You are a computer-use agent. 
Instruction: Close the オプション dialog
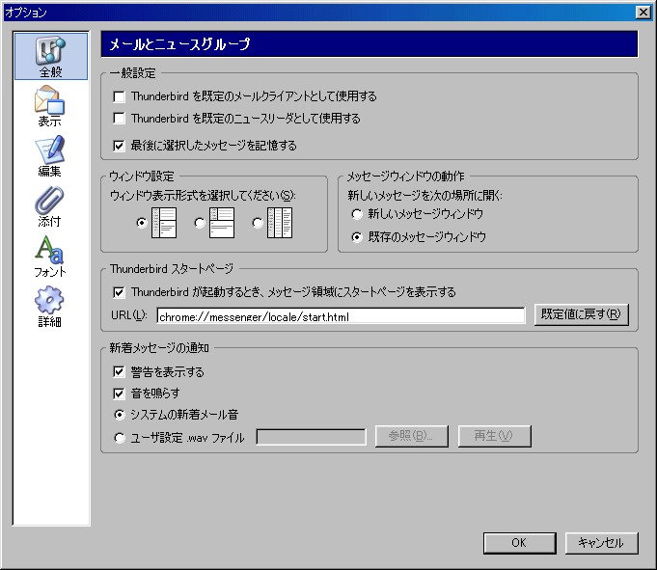pos(643,13)
